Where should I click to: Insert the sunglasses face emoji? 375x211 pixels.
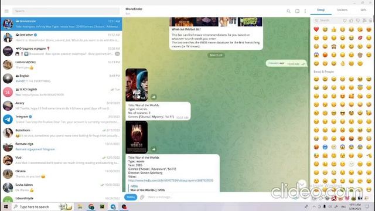click(x=342, y=113)
